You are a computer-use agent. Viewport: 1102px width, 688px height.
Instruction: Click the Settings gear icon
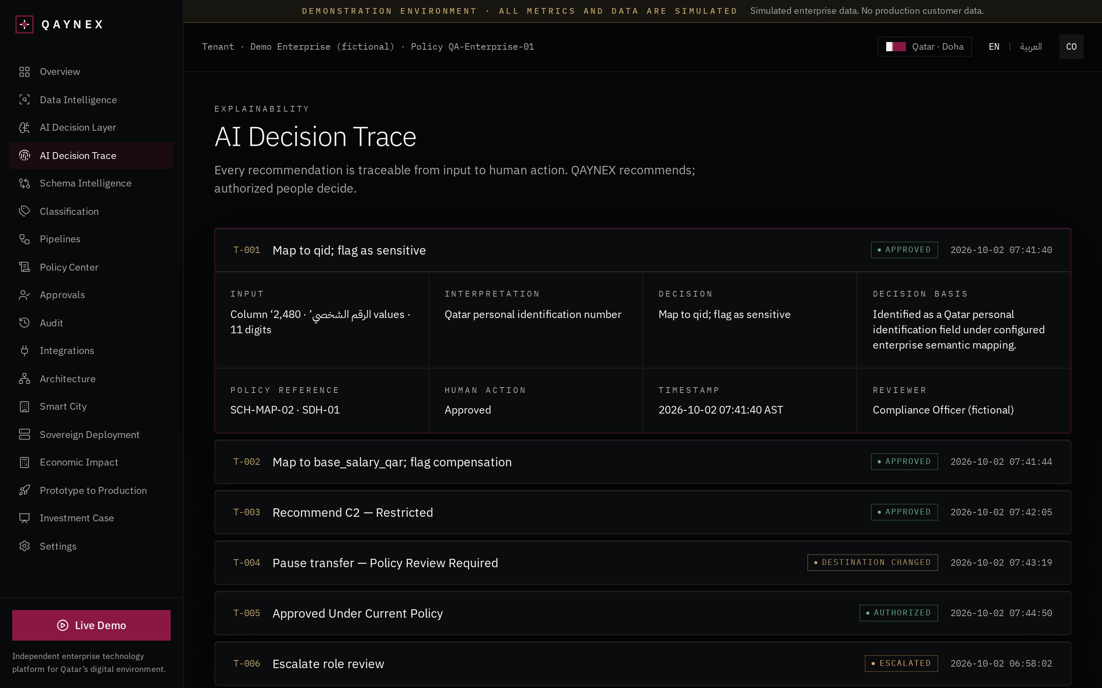tap(24, 546)
